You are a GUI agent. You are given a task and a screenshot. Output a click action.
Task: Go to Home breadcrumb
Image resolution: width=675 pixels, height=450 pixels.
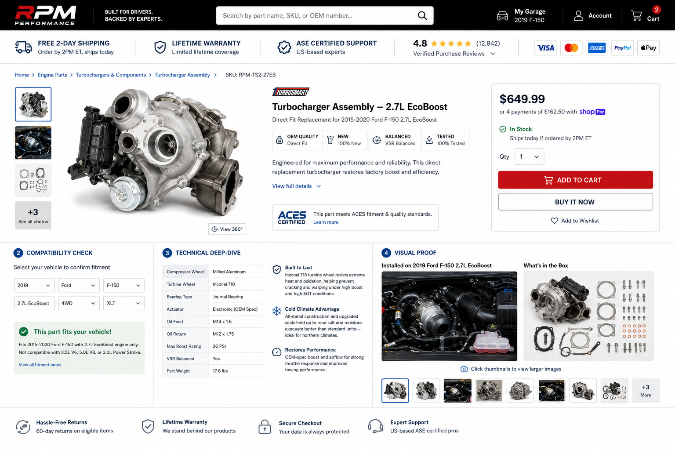point(22,75)
